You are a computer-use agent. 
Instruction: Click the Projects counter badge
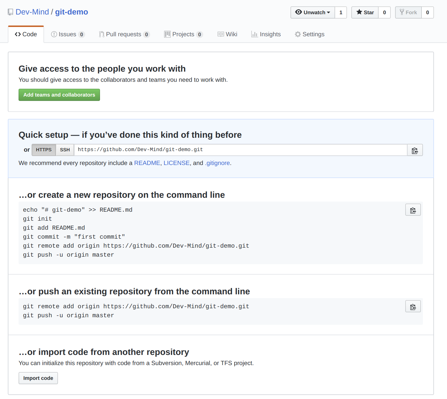[199, 35]
